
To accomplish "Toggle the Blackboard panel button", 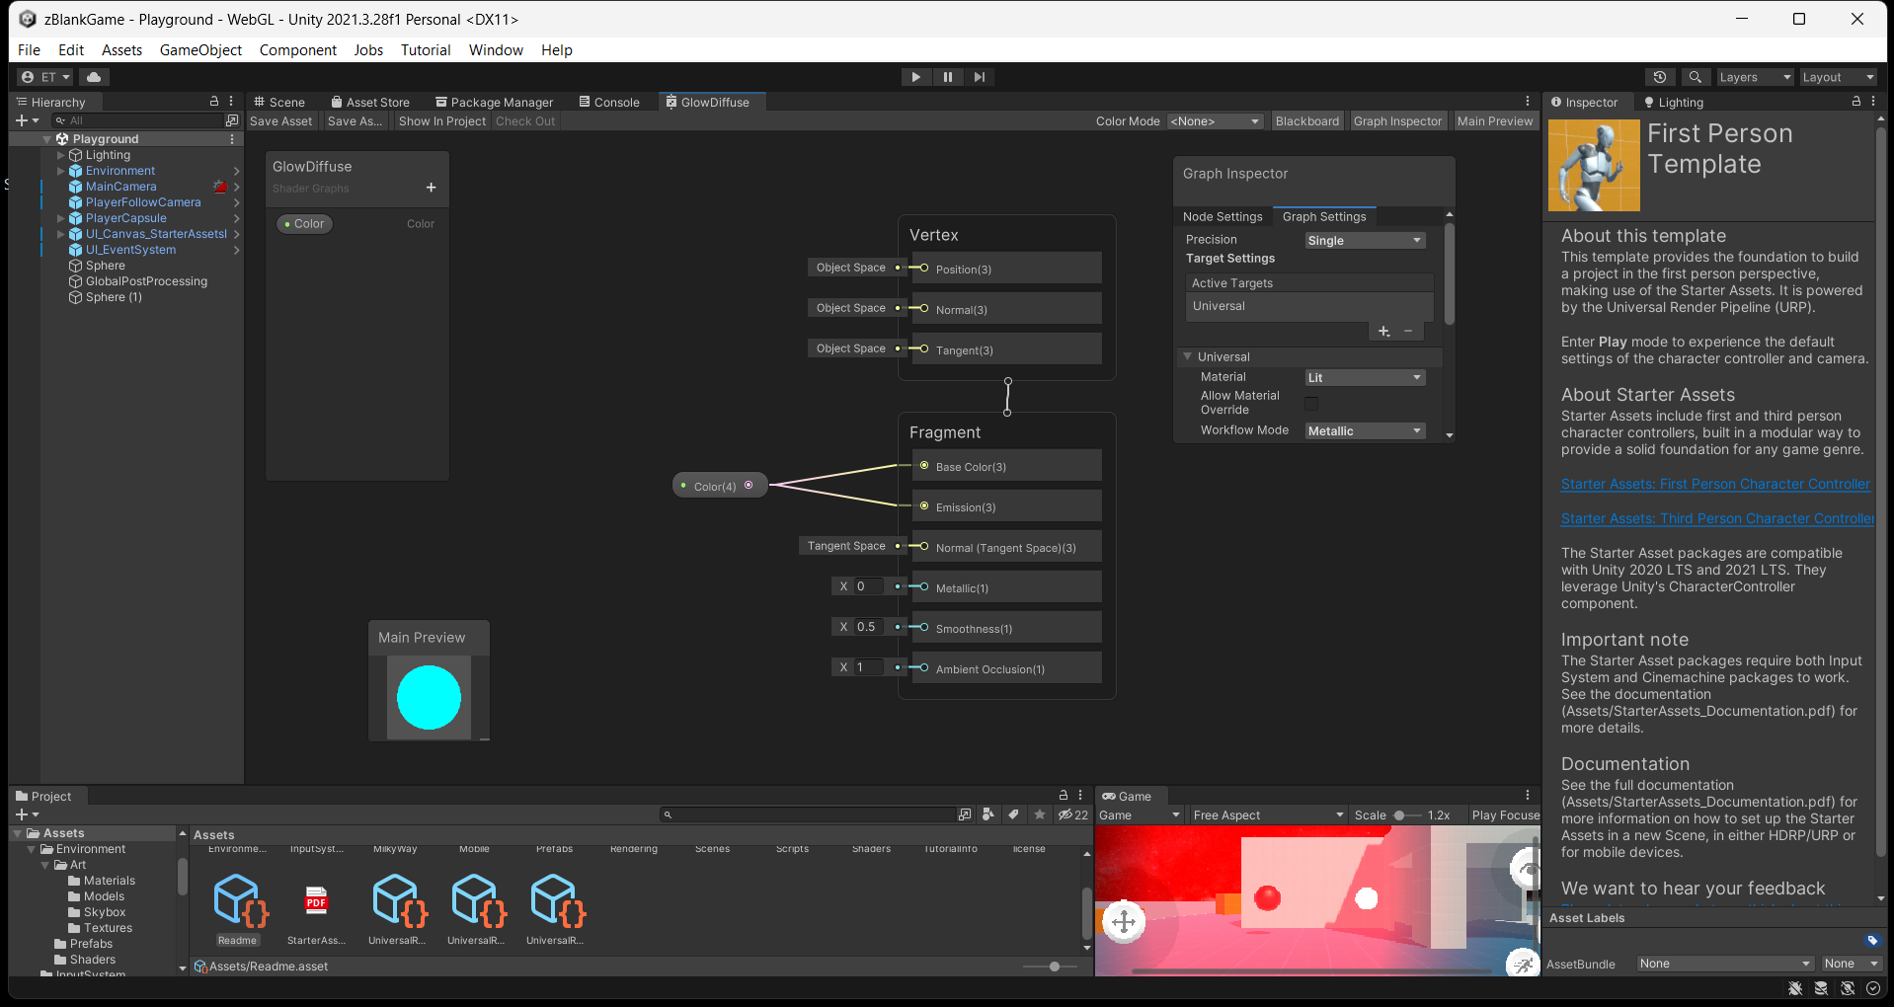I will 1307,121.
